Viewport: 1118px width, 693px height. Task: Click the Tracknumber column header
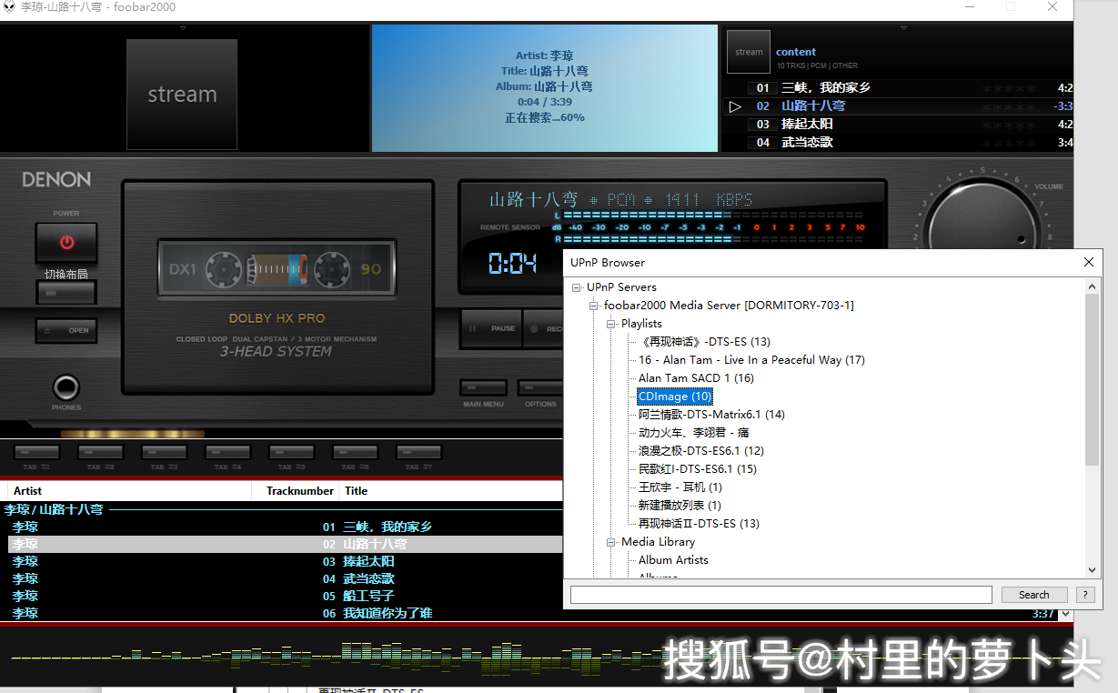pyautogui.click(x=296, y=491)
